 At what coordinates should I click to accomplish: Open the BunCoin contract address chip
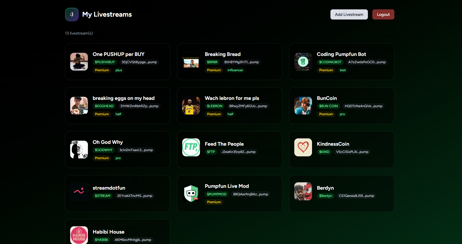(363, 106)
